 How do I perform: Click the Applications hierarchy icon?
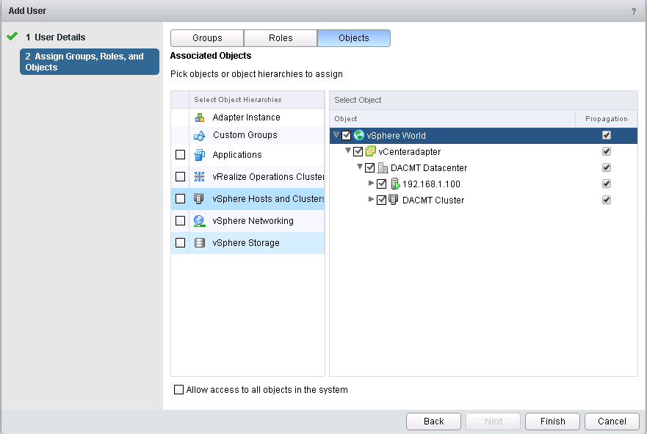(200, 155)
